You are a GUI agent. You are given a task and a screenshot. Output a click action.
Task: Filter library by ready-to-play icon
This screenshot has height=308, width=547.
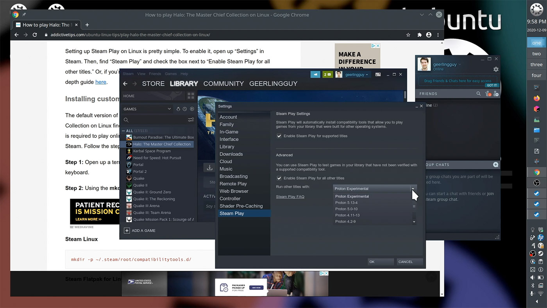tap(192, 109)
